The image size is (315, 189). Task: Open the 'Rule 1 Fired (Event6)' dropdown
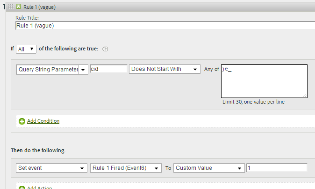coord(125,168)
